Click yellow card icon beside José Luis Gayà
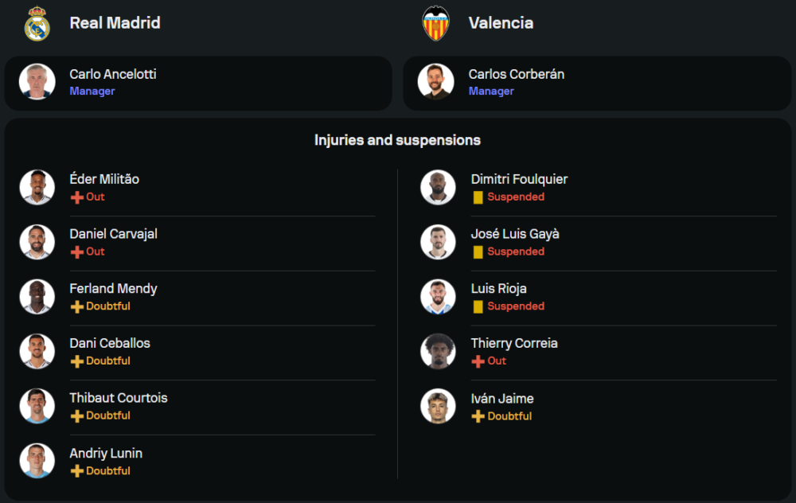 478,252
